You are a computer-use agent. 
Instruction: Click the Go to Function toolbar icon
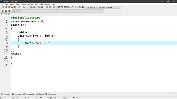tap(39, 7)
